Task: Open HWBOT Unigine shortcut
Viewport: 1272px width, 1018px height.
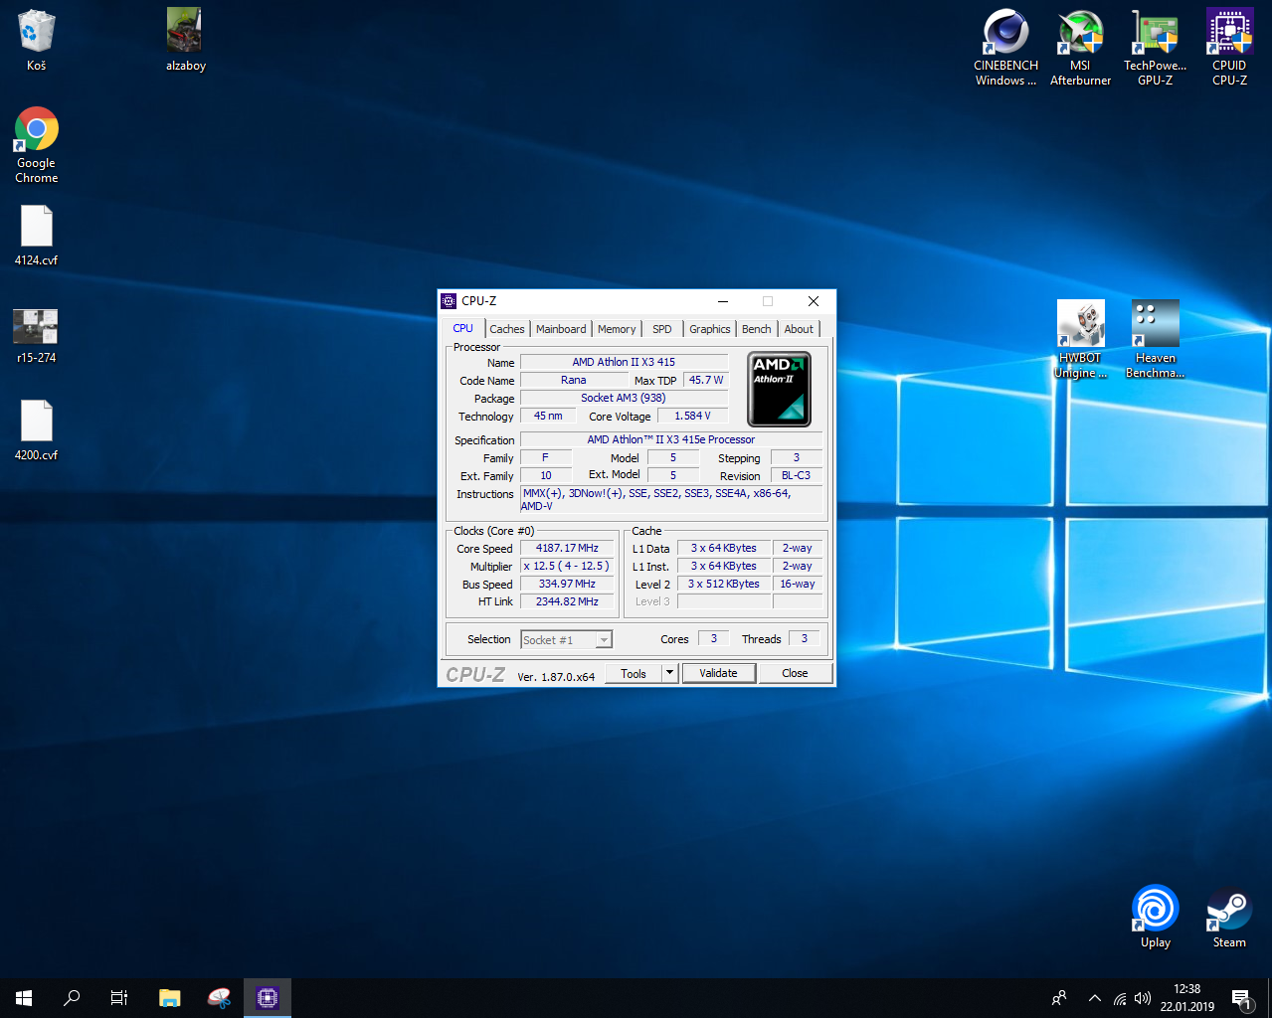Action: pyautogui.click(x=1080, y=340)
